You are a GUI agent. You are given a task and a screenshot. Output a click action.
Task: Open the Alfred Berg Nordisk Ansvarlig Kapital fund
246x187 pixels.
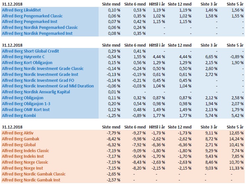pyautogui.click(x=36, y=92)
